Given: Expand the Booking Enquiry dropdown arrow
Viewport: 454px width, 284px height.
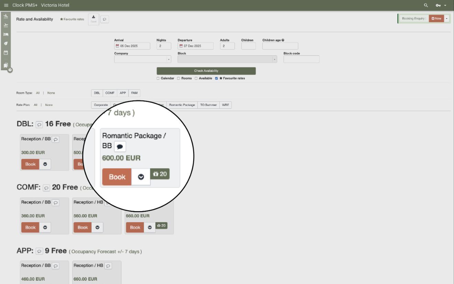Looking at the screenshot, I should (447, 19).
